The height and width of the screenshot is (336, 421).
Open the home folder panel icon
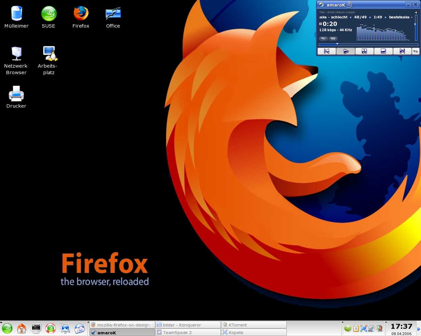pyautogui.click(x=22, y=328)
